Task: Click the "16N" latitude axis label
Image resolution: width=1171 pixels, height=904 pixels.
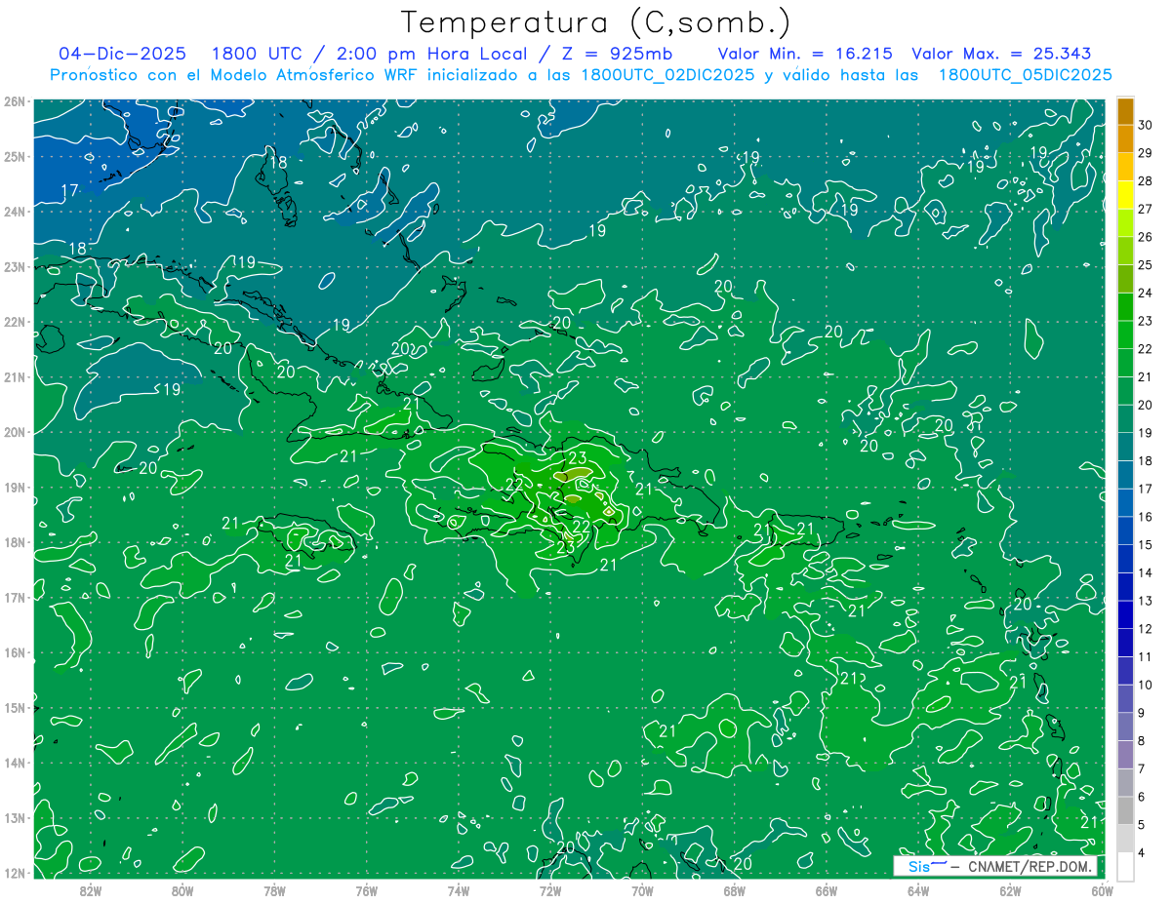Action: click(x=15, y=652)
